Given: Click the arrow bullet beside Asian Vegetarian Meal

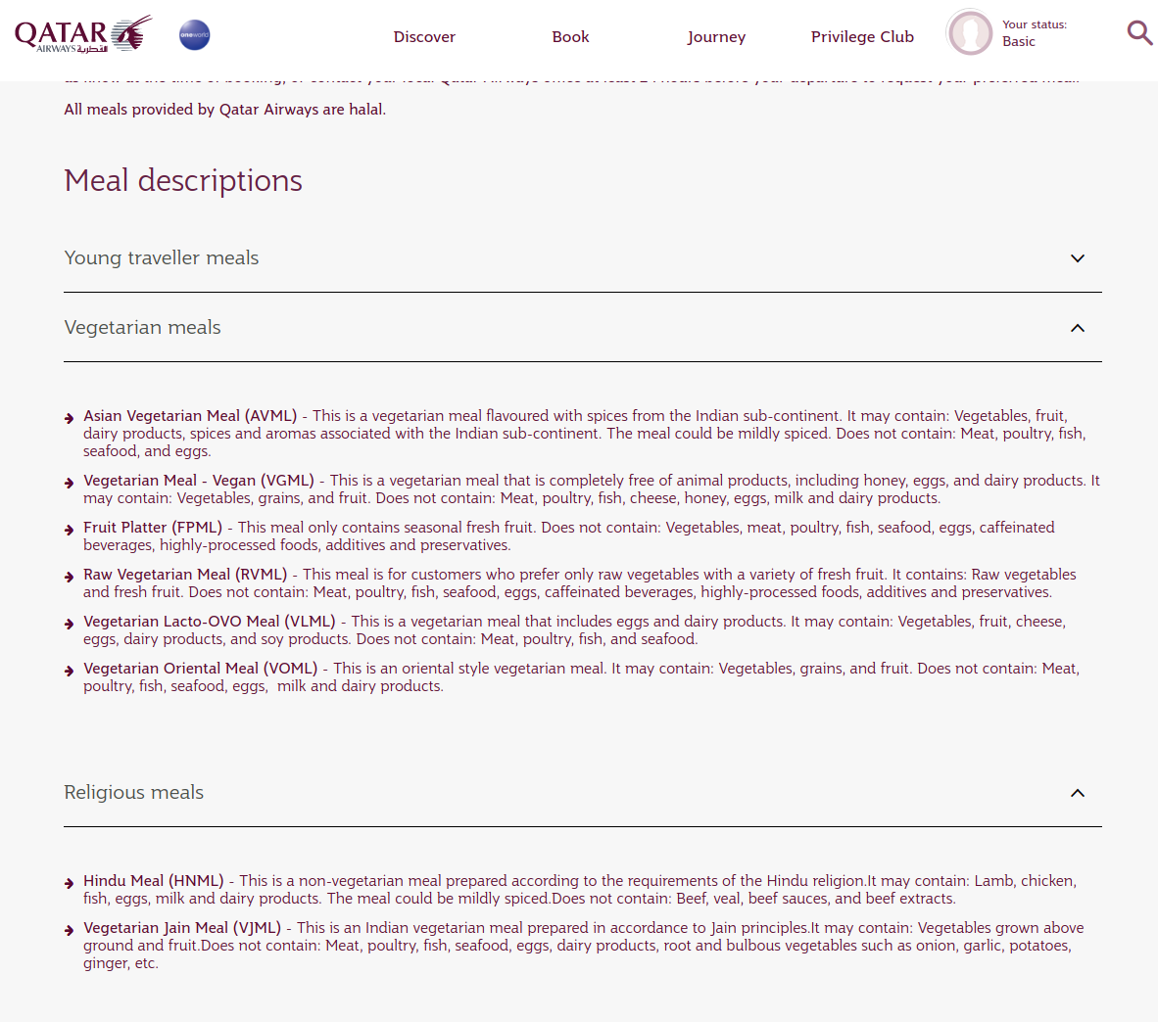Looking at the screenshot, I should click(x=70, y=418).
